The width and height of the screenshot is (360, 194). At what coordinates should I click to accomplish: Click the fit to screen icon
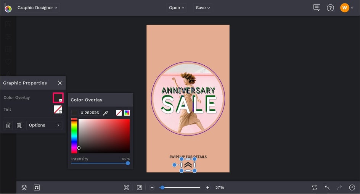pyautogui.click(x=126, y=188)
